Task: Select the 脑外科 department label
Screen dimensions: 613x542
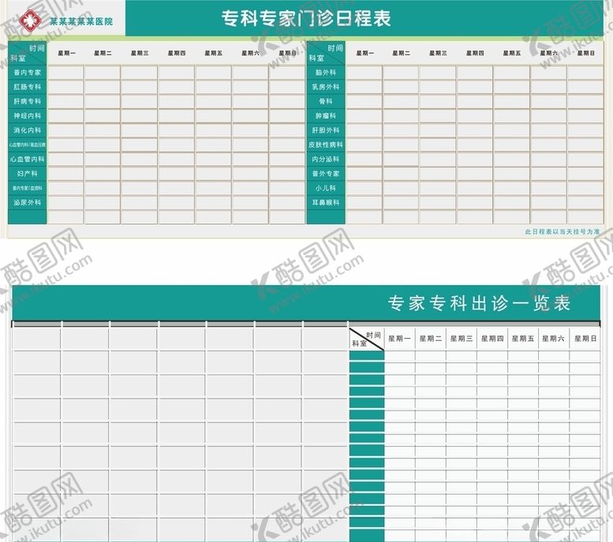Action: (x=326, y=72)
